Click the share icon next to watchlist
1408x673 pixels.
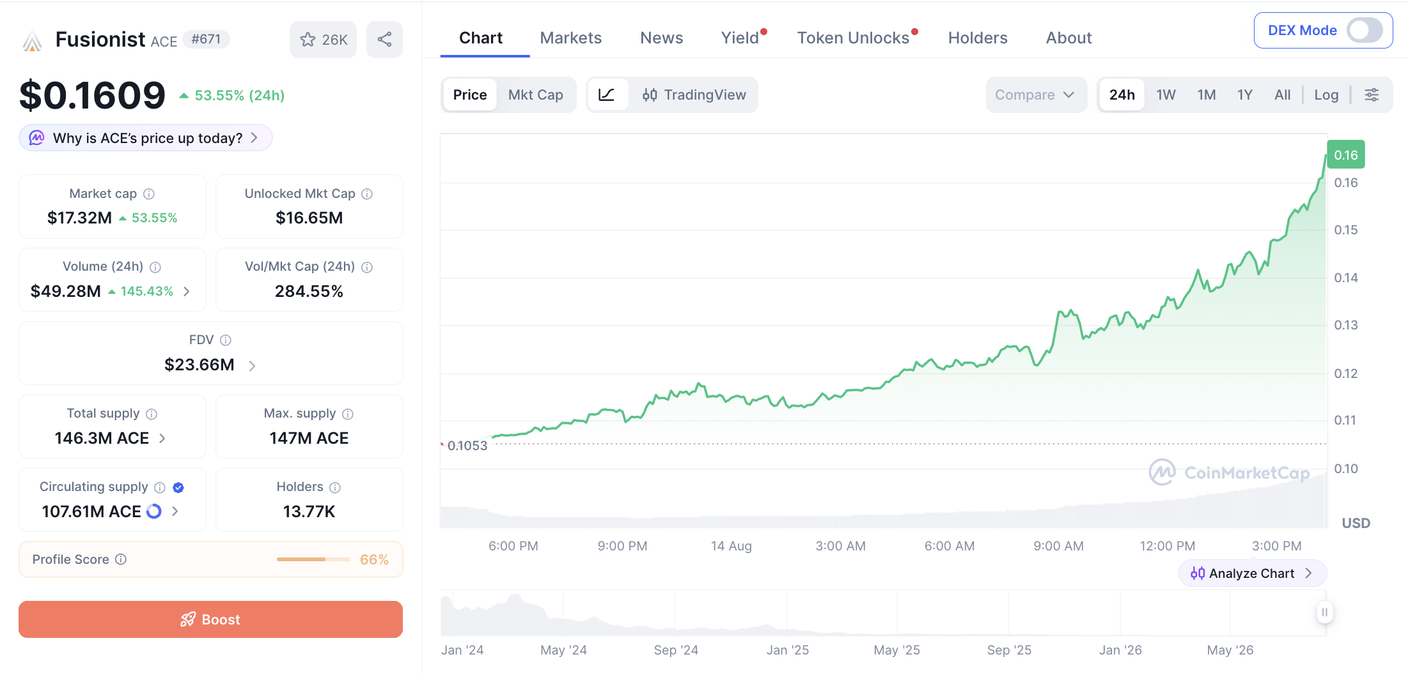[x=384, y=40]
